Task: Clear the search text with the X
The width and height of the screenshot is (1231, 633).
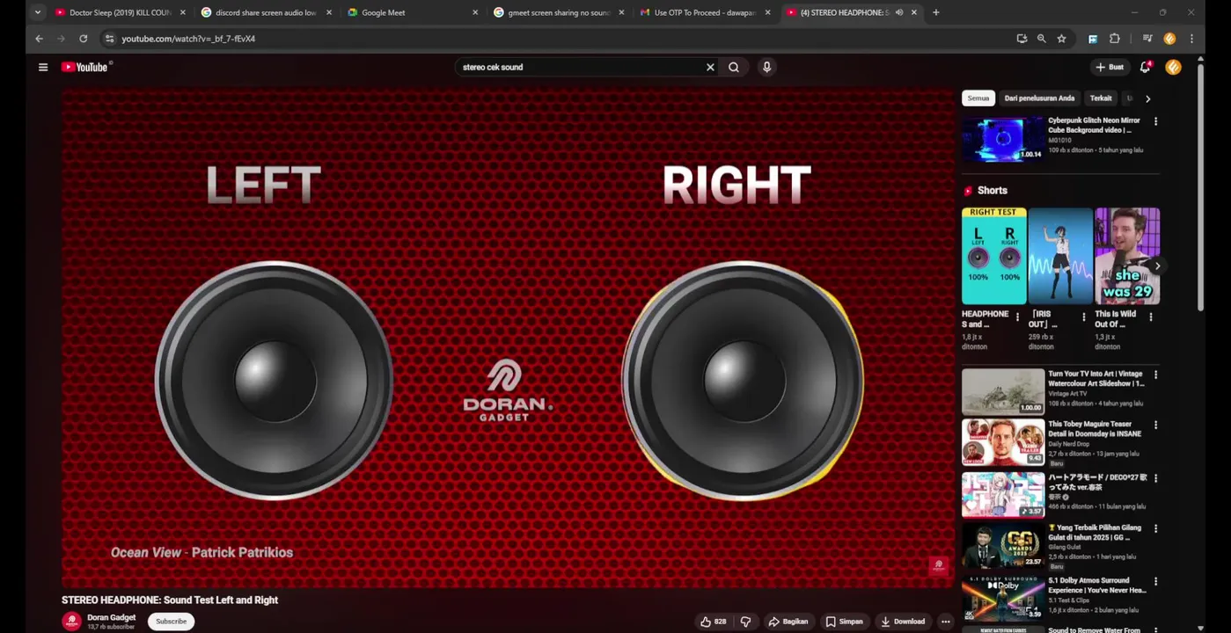Action: pyautogui.click(x=710, y=67)
